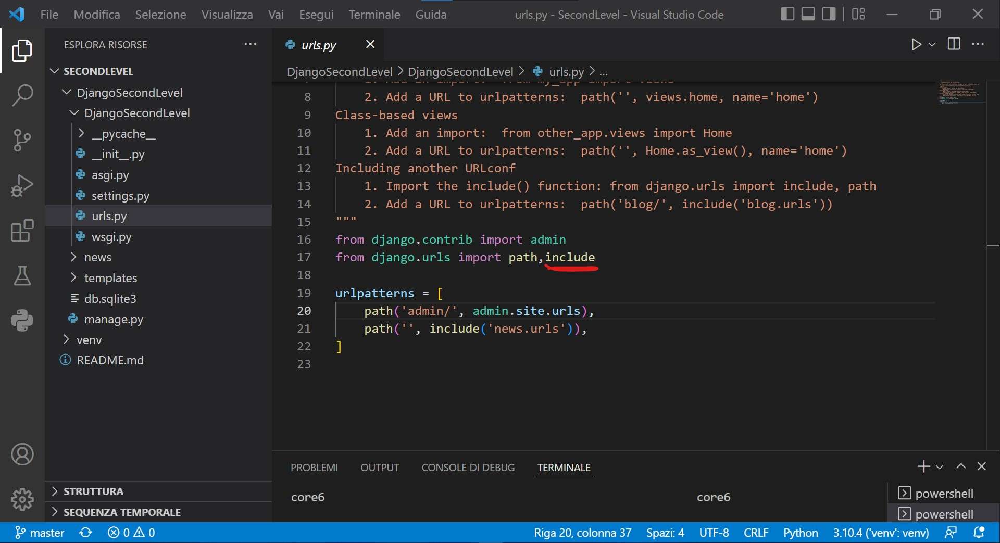Image resolution: width=1000 pixels, height=543 pixels.
Task: Open settings.py in explorer
Action: pos(158,196)
